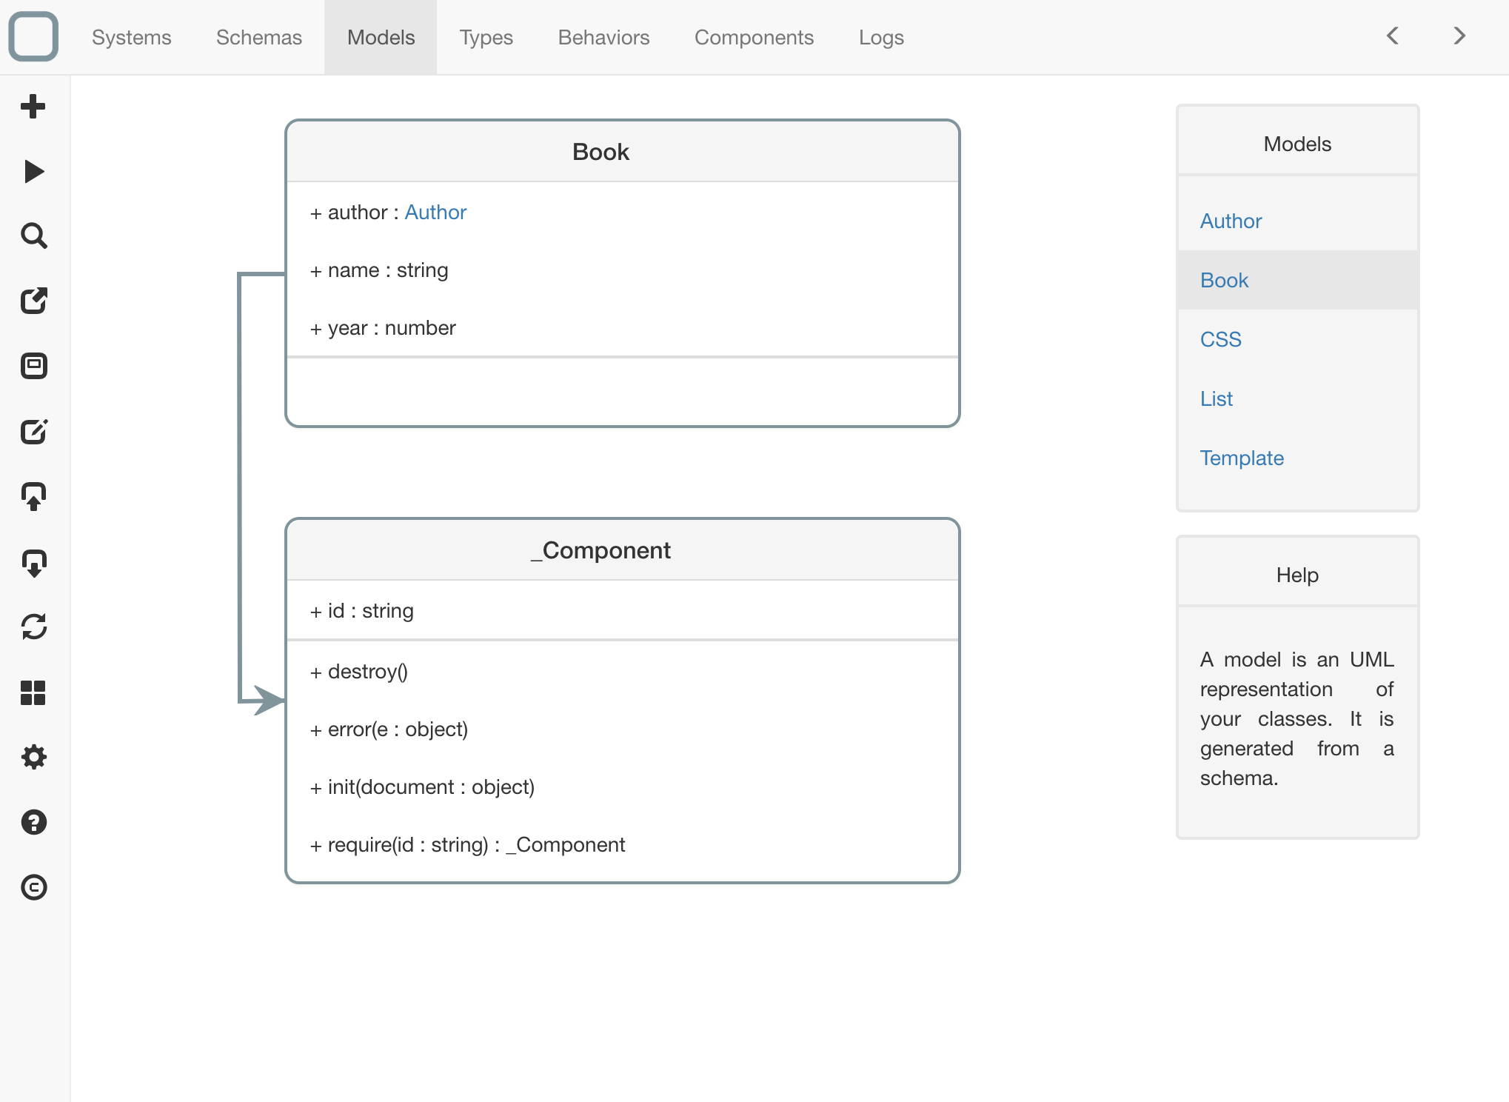The height and width of the screenshot is (1102, 1509).
Task: Switch to the Schemas tab
Action: click(259, 38)
